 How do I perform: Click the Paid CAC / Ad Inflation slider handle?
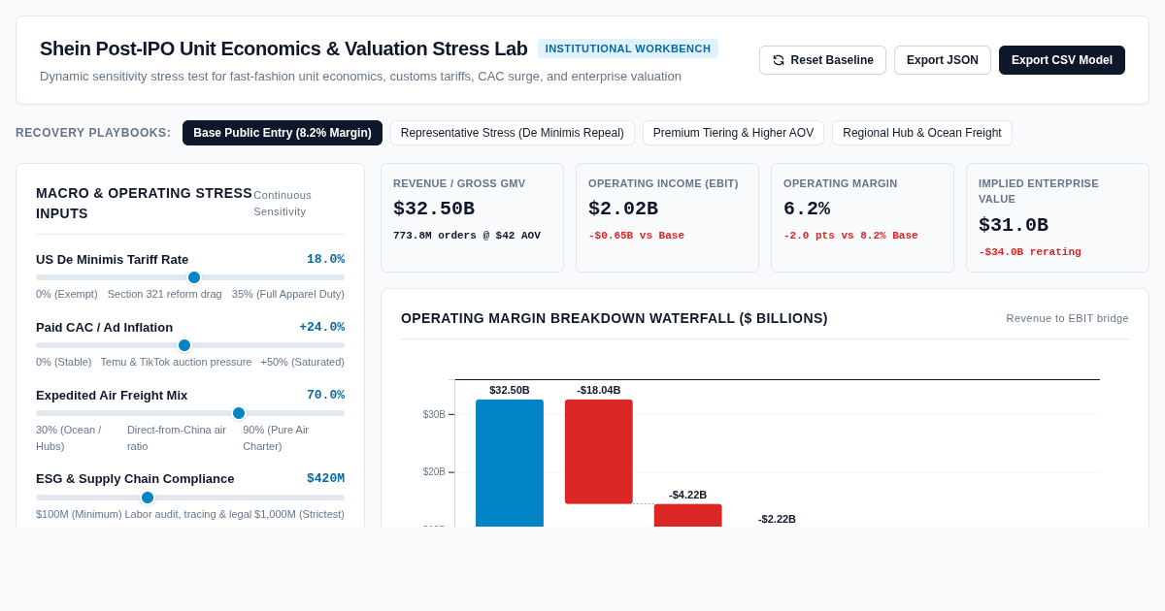point(184,345)
